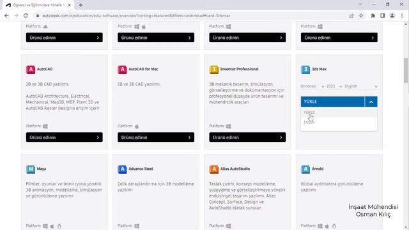Open the Chrome three-dot menu
The image size is (409, 230).
pos(402,15)
